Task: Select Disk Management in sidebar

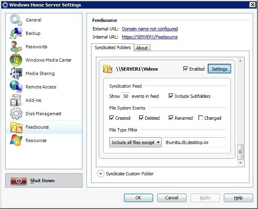Action: 43,114
